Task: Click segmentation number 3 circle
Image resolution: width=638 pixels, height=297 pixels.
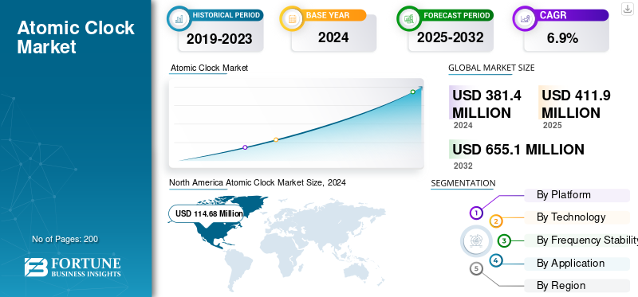Action: [504, 240]
